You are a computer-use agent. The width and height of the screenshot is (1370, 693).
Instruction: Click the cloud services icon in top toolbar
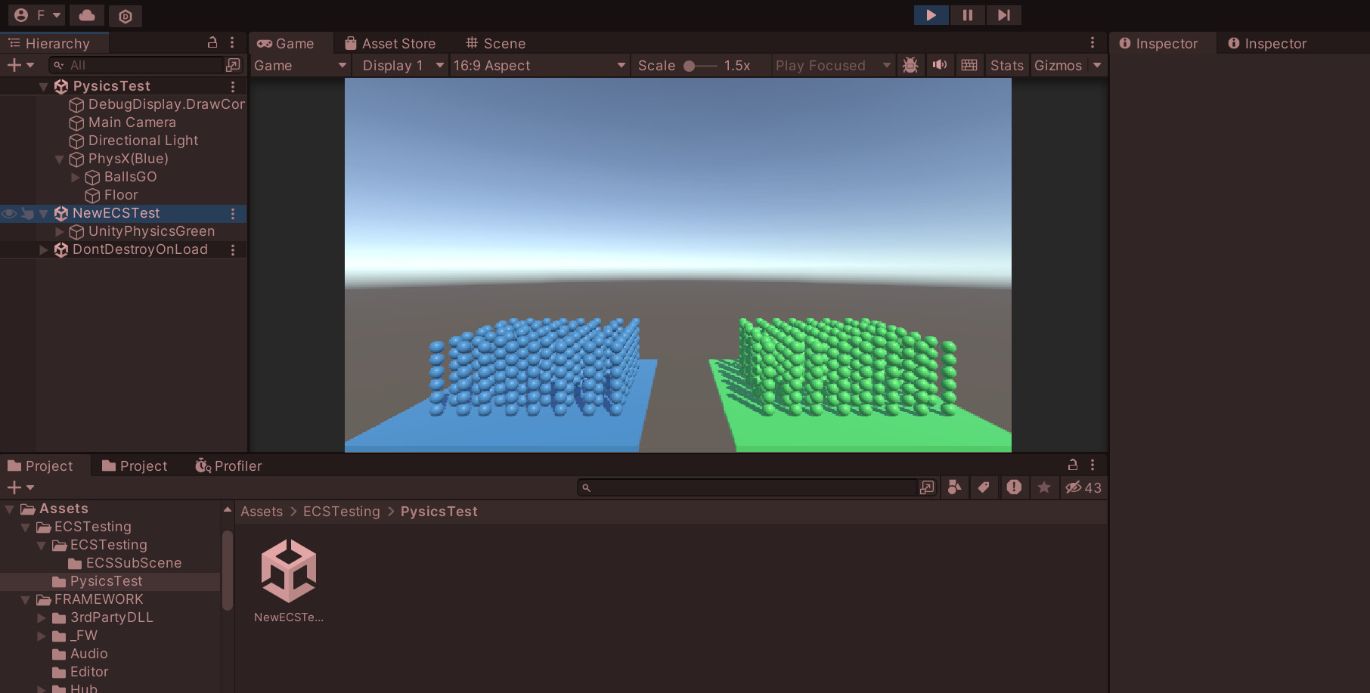86,15
